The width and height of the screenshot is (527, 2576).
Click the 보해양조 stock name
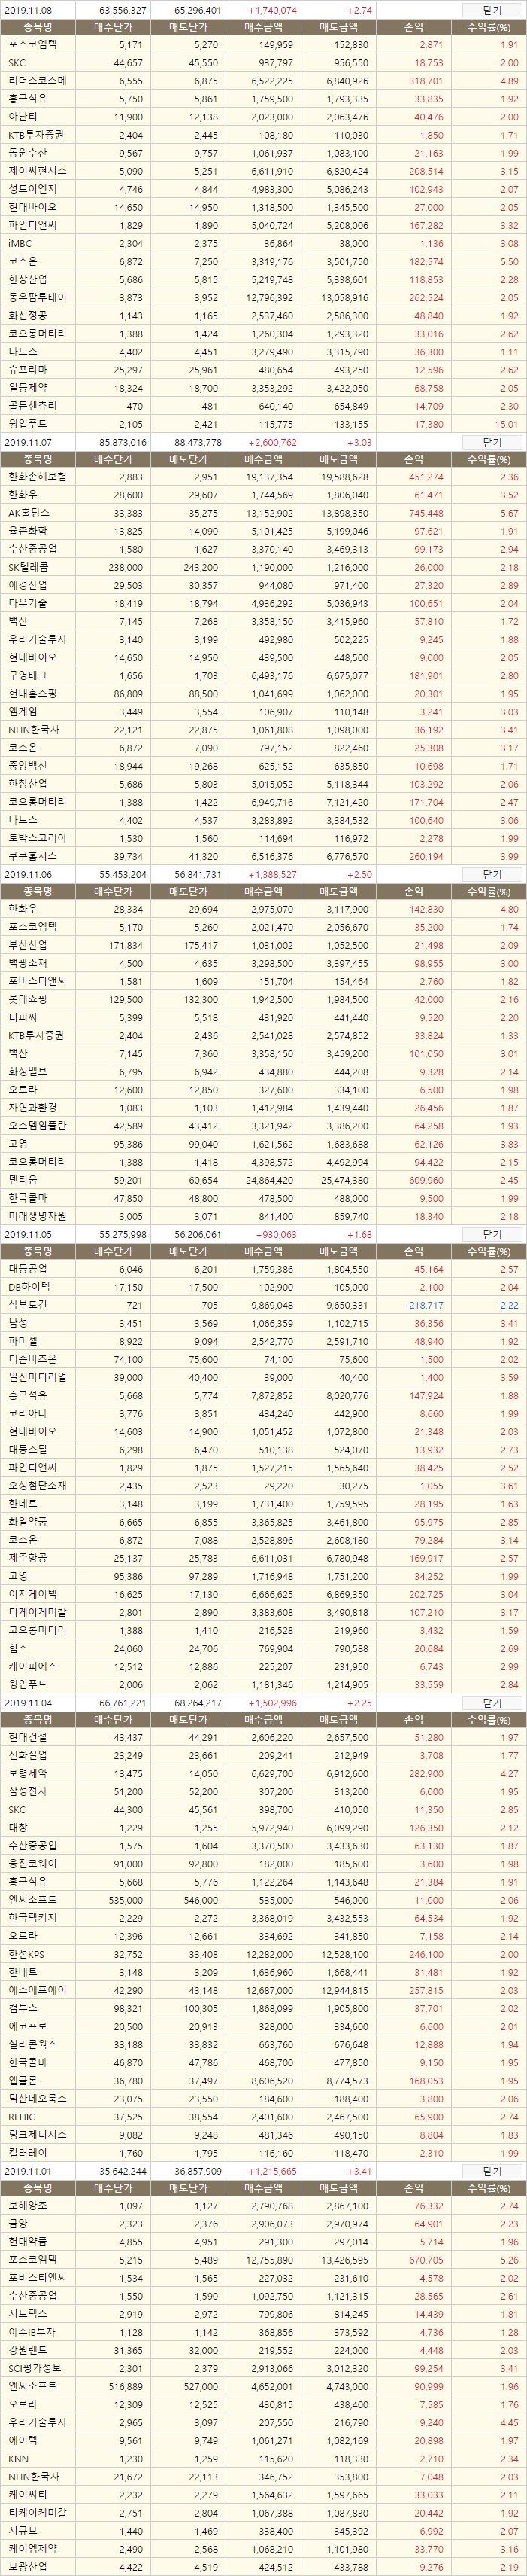(x=28, y=2206)
